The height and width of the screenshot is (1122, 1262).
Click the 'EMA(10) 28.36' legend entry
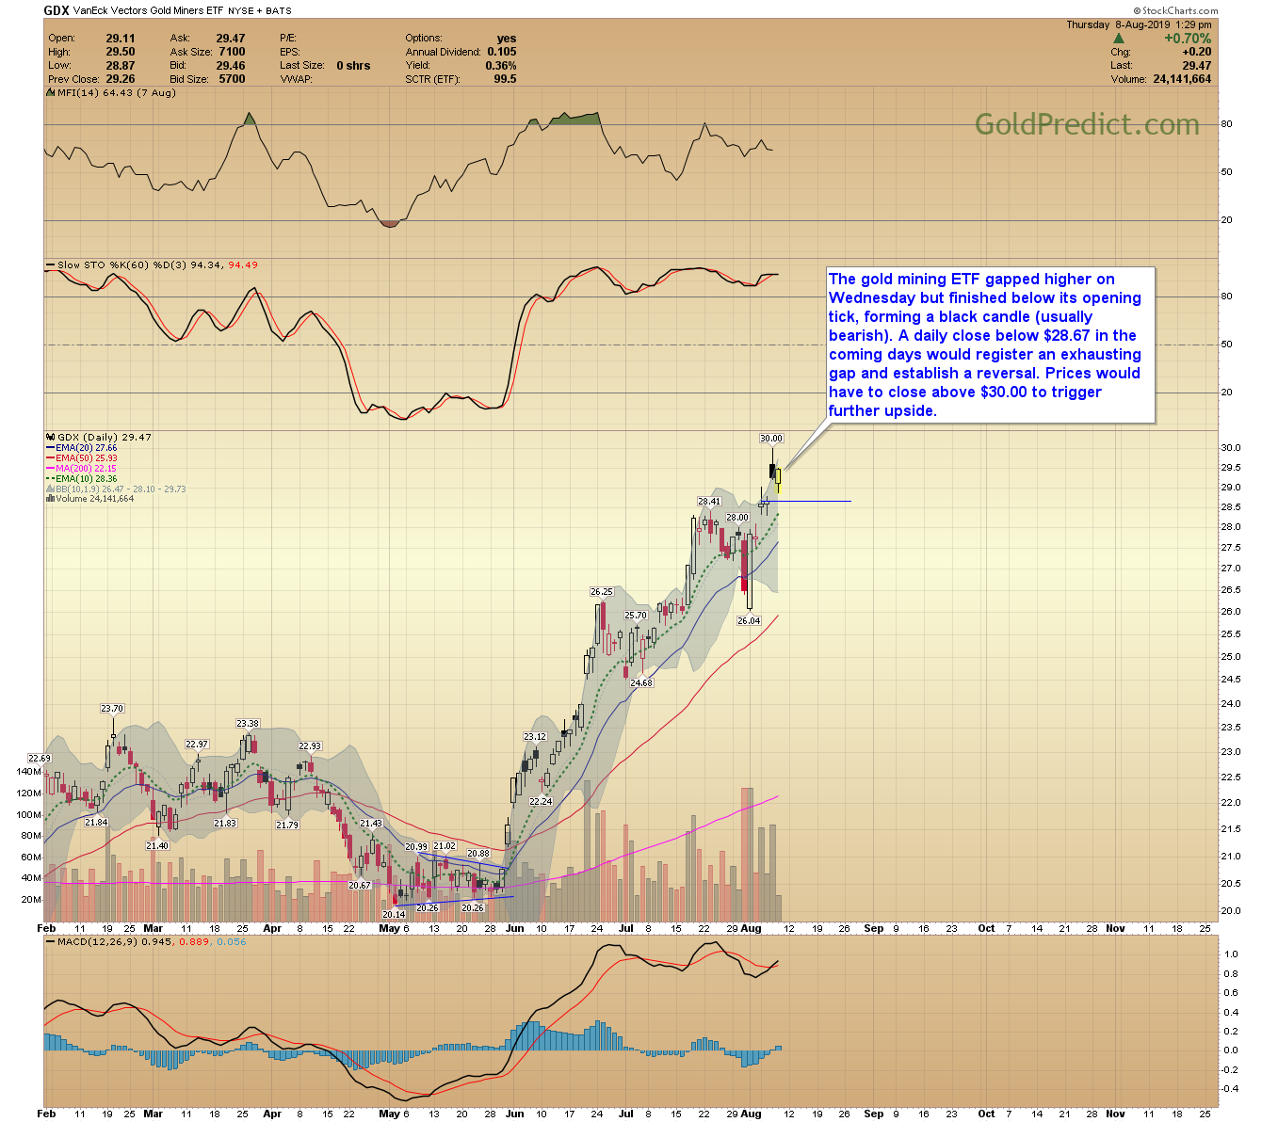click(82, 479)
